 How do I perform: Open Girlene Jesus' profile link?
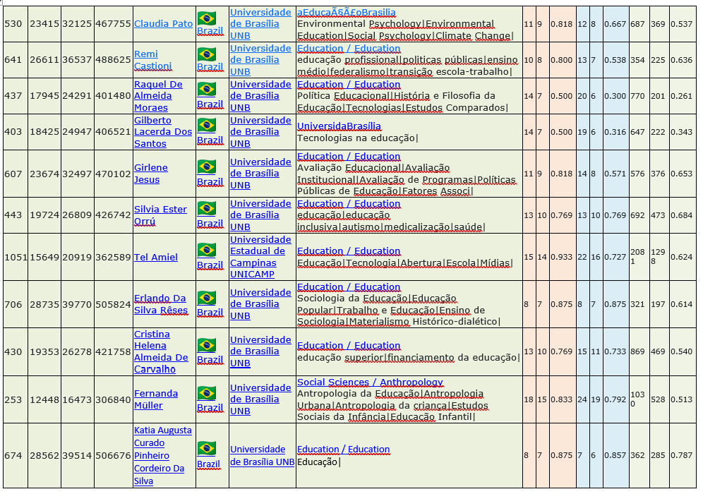tap(150, 174)
